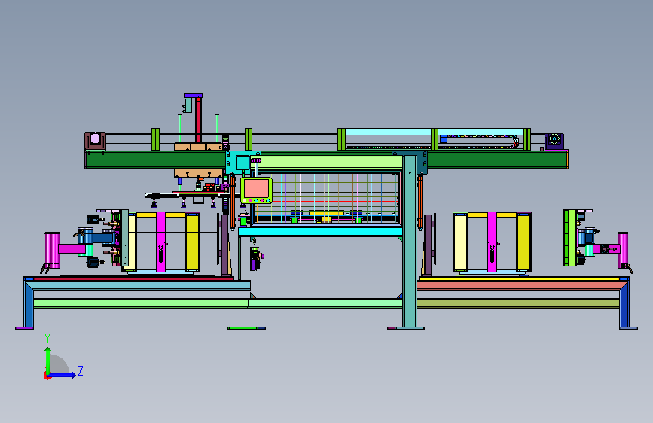Viewport: 653px width, 423px height.
Task: Click the green Y axis of the triad
Action: click(x=48, y=361)
